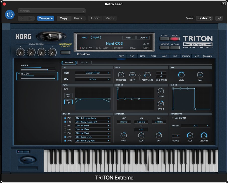The height and width of the screenshot is (183, 228).
Task: Click the WRITE button in display
Action: pos(129,38)
